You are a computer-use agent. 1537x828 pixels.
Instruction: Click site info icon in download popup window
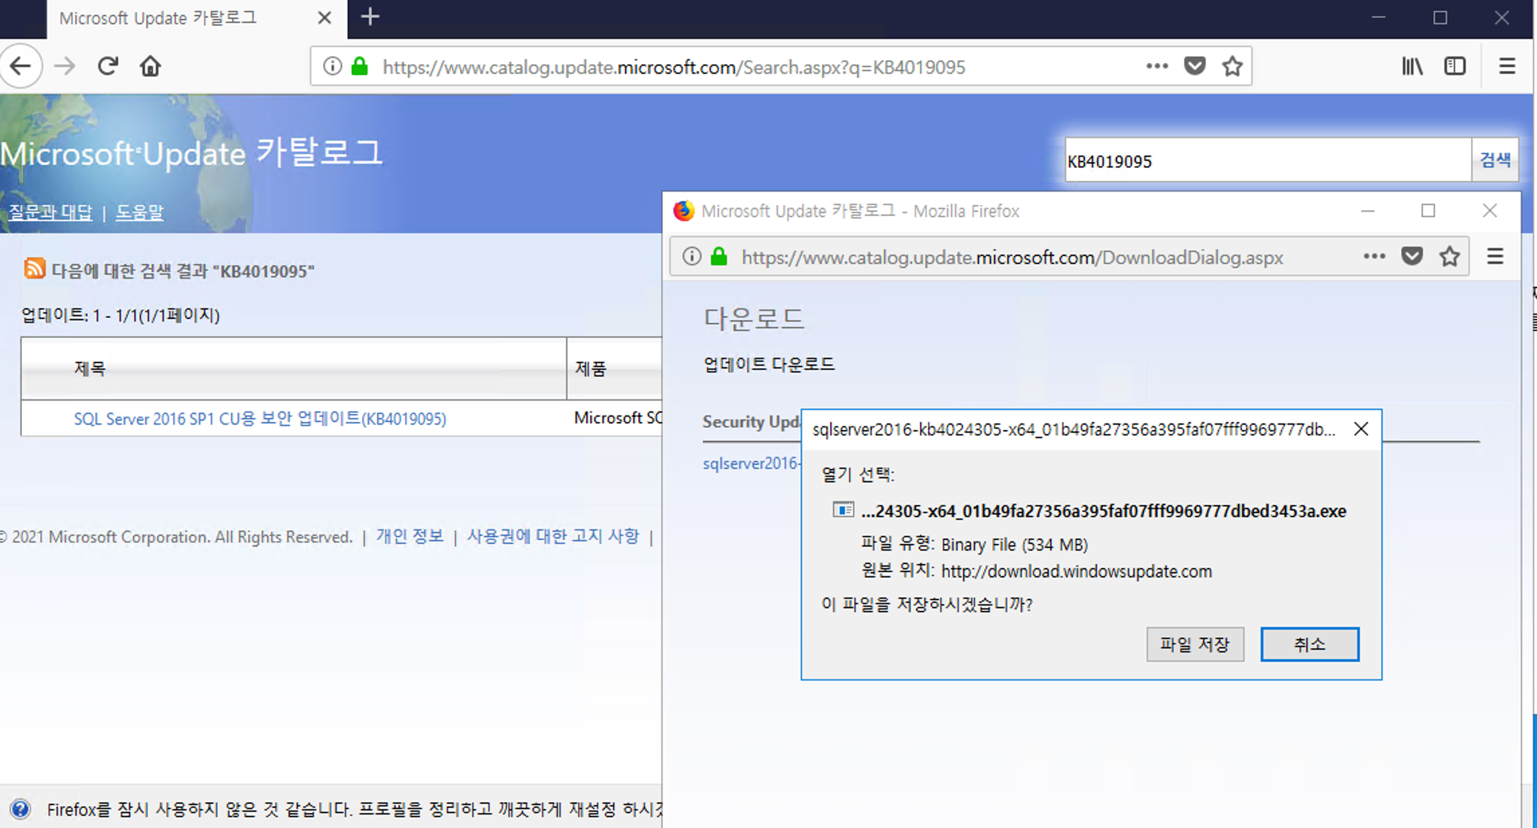691,256
